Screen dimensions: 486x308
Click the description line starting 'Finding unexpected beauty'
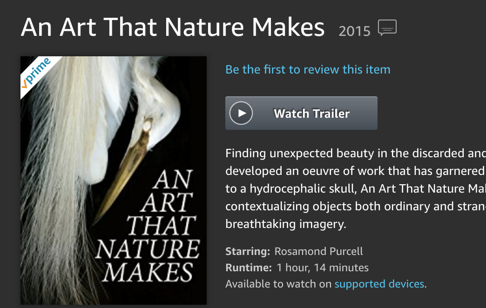[356, 154]
